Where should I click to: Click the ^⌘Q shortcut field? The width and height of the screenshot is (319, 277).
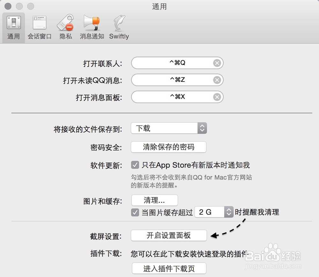click(x=177, y=63)
